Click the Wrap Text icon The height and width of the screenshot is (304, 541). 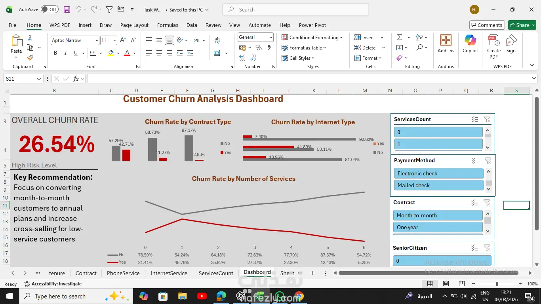[217, 40]
